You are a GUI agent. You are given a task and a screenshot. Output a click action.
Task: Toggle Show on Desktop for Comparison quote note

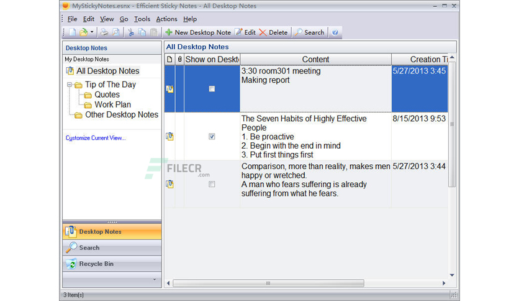(212, 184)
